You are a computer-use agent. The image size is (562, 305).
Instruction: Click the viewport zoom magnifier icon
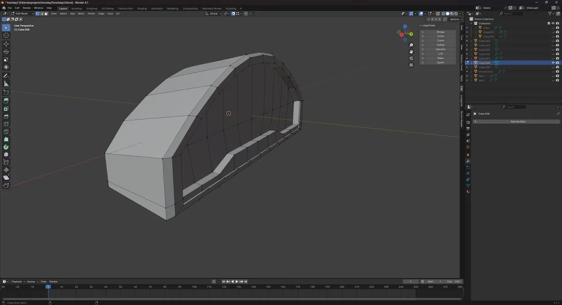[411, 45]
